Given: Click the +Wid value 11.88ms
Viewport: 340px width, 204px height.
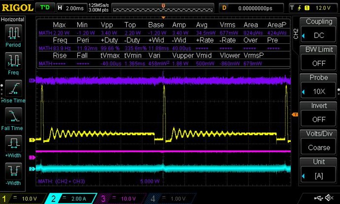Looking at the screenshot, I should click(159, 48).
